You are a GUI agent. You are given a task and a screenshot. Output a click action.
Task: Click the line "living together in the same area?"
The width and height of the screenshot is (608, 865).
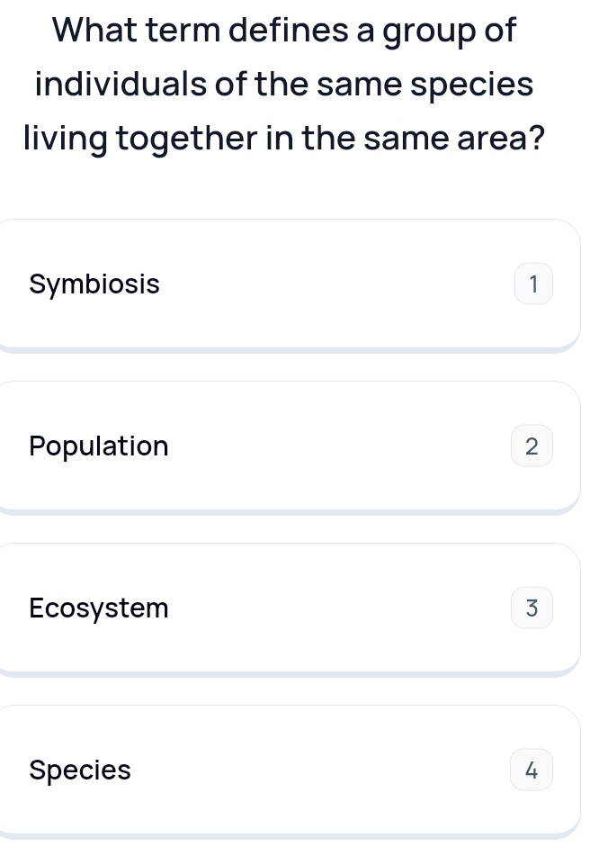pyautogui.click(x=284, y=140)
